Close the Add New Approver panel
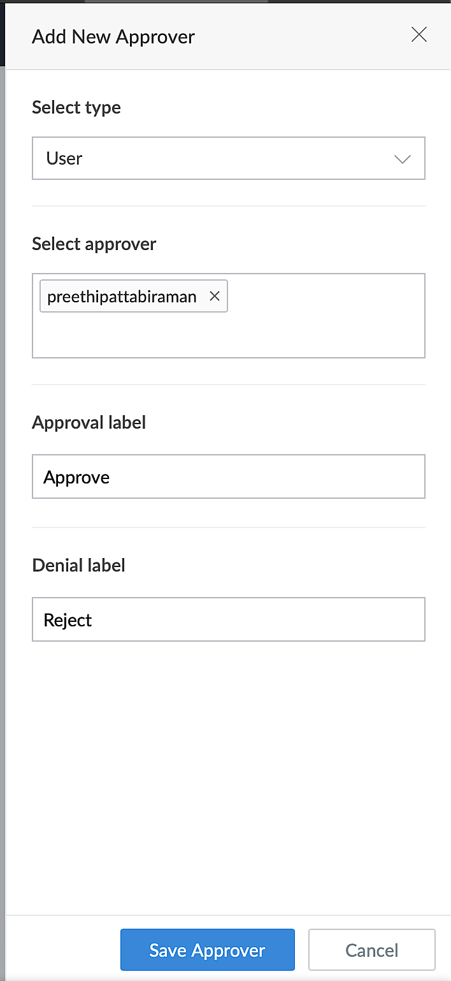Viewport: 451px width, 981px height. pos(419,35)
